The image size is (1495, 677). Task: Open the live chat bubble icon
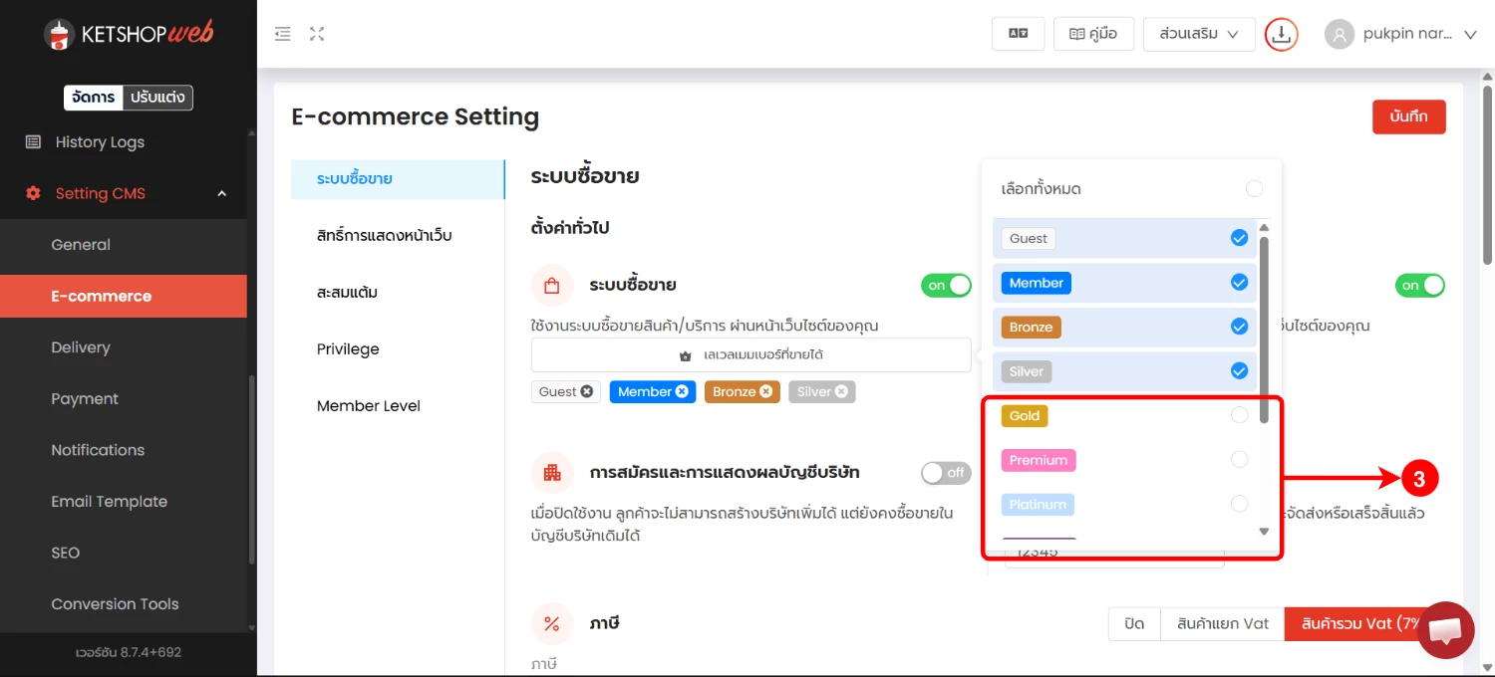[x=1445, y=630]
